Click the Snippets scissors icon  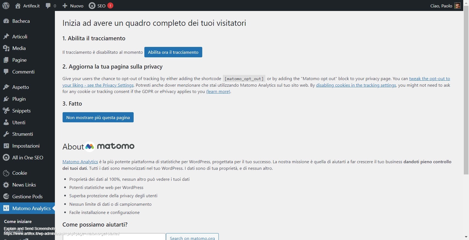(x=6, y=111)
